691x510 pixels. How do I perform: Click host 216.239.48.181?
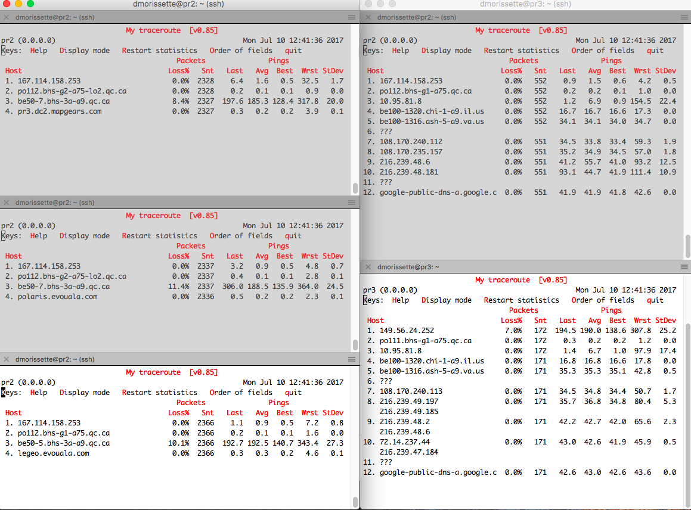409,172
